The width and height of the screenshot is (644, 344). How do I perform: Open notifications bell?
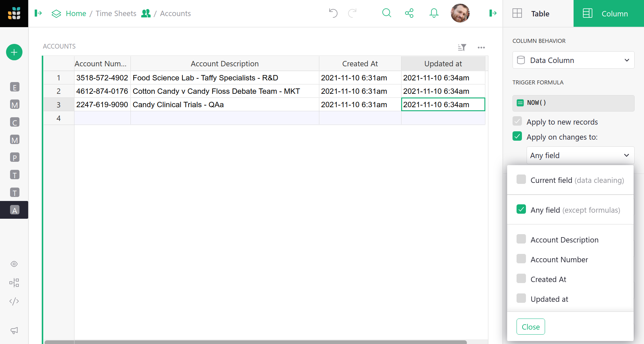click(434, 13)
